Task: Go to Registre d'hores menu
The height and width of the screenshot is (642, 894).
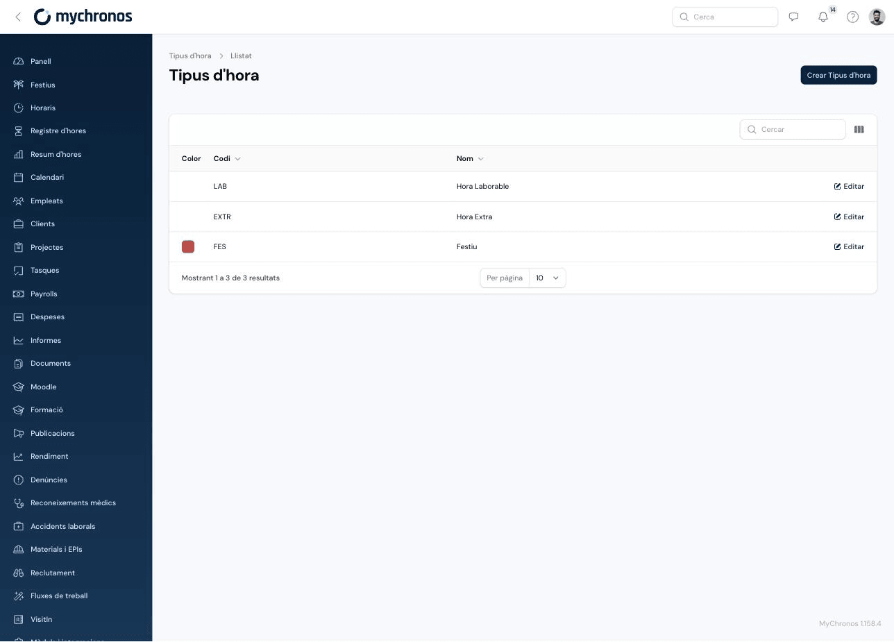Action: click(x=58, y=131)
